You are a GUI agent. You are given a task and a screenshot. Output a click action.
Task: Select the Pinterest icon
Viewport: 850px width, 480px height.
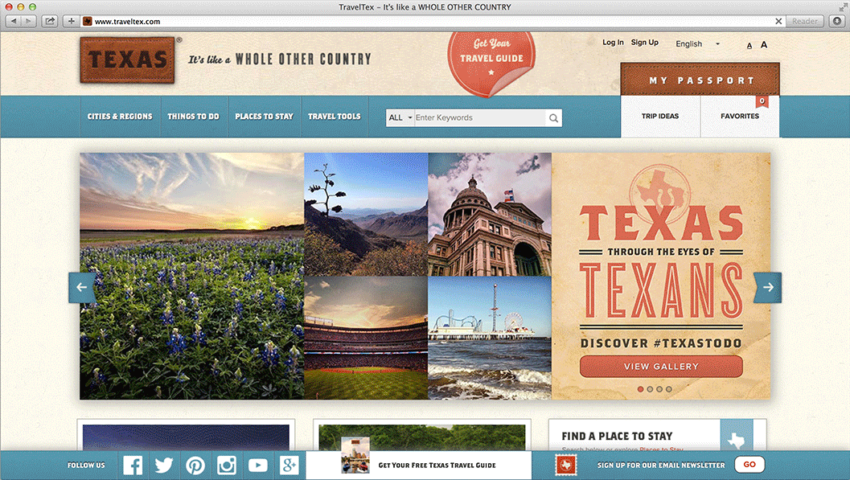pyautogui.click(x=195, y=464)
